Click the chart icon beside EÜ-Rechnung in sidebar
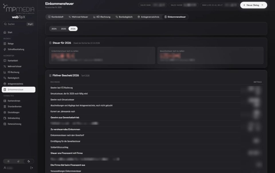Screen dimensions: 275x173 [x=5, y=72]
